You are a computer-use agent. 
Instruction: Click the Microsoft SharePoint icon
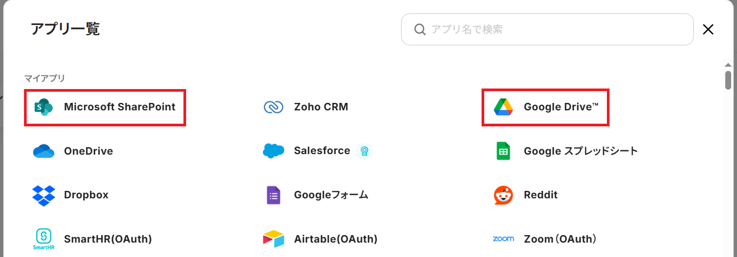(43, 107)
